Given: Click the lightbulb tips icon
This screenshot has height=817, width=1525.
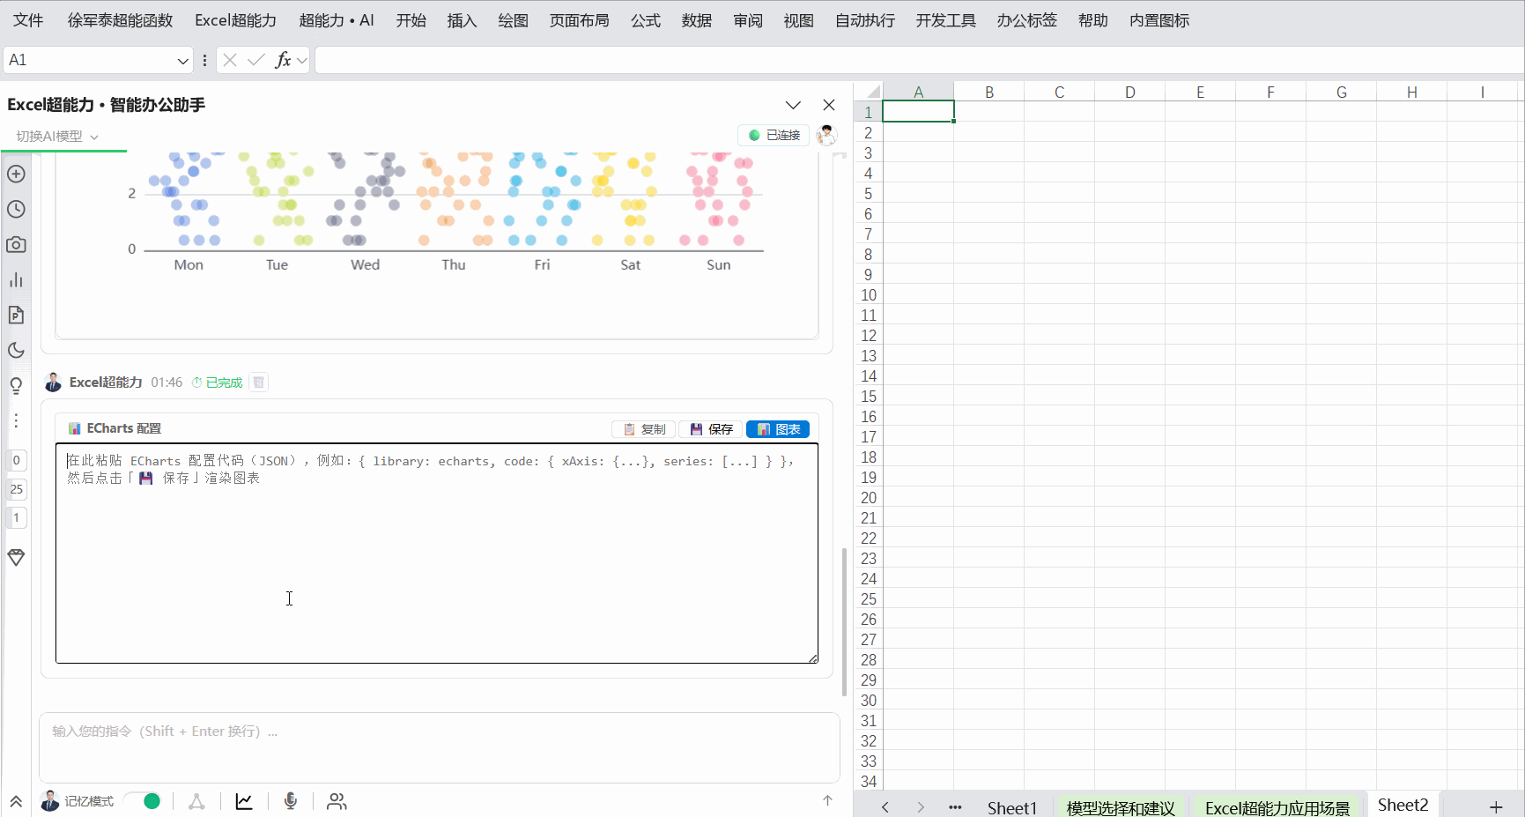Looking at the screenshot, I should point(16,385).
